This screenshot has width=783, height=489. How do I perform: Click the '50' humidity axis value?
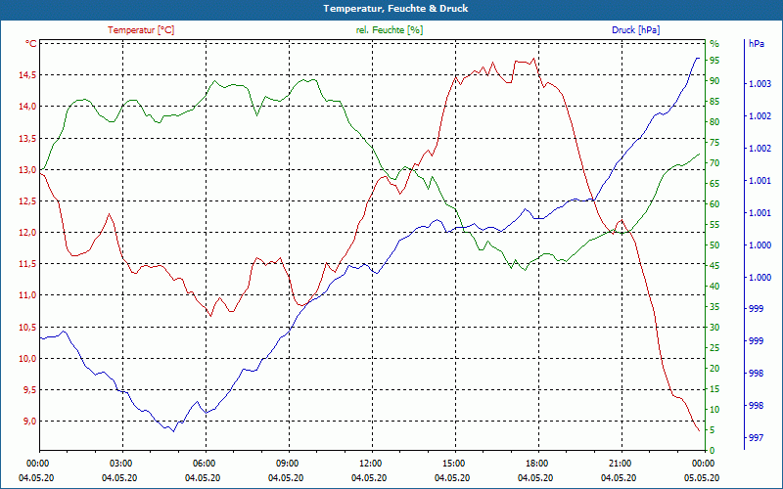pos(714,245)
